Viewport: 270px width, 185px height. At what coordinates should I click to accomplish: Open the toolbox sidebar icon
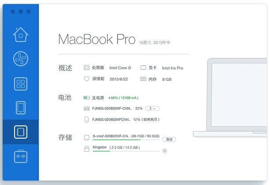tap(21, 156)
